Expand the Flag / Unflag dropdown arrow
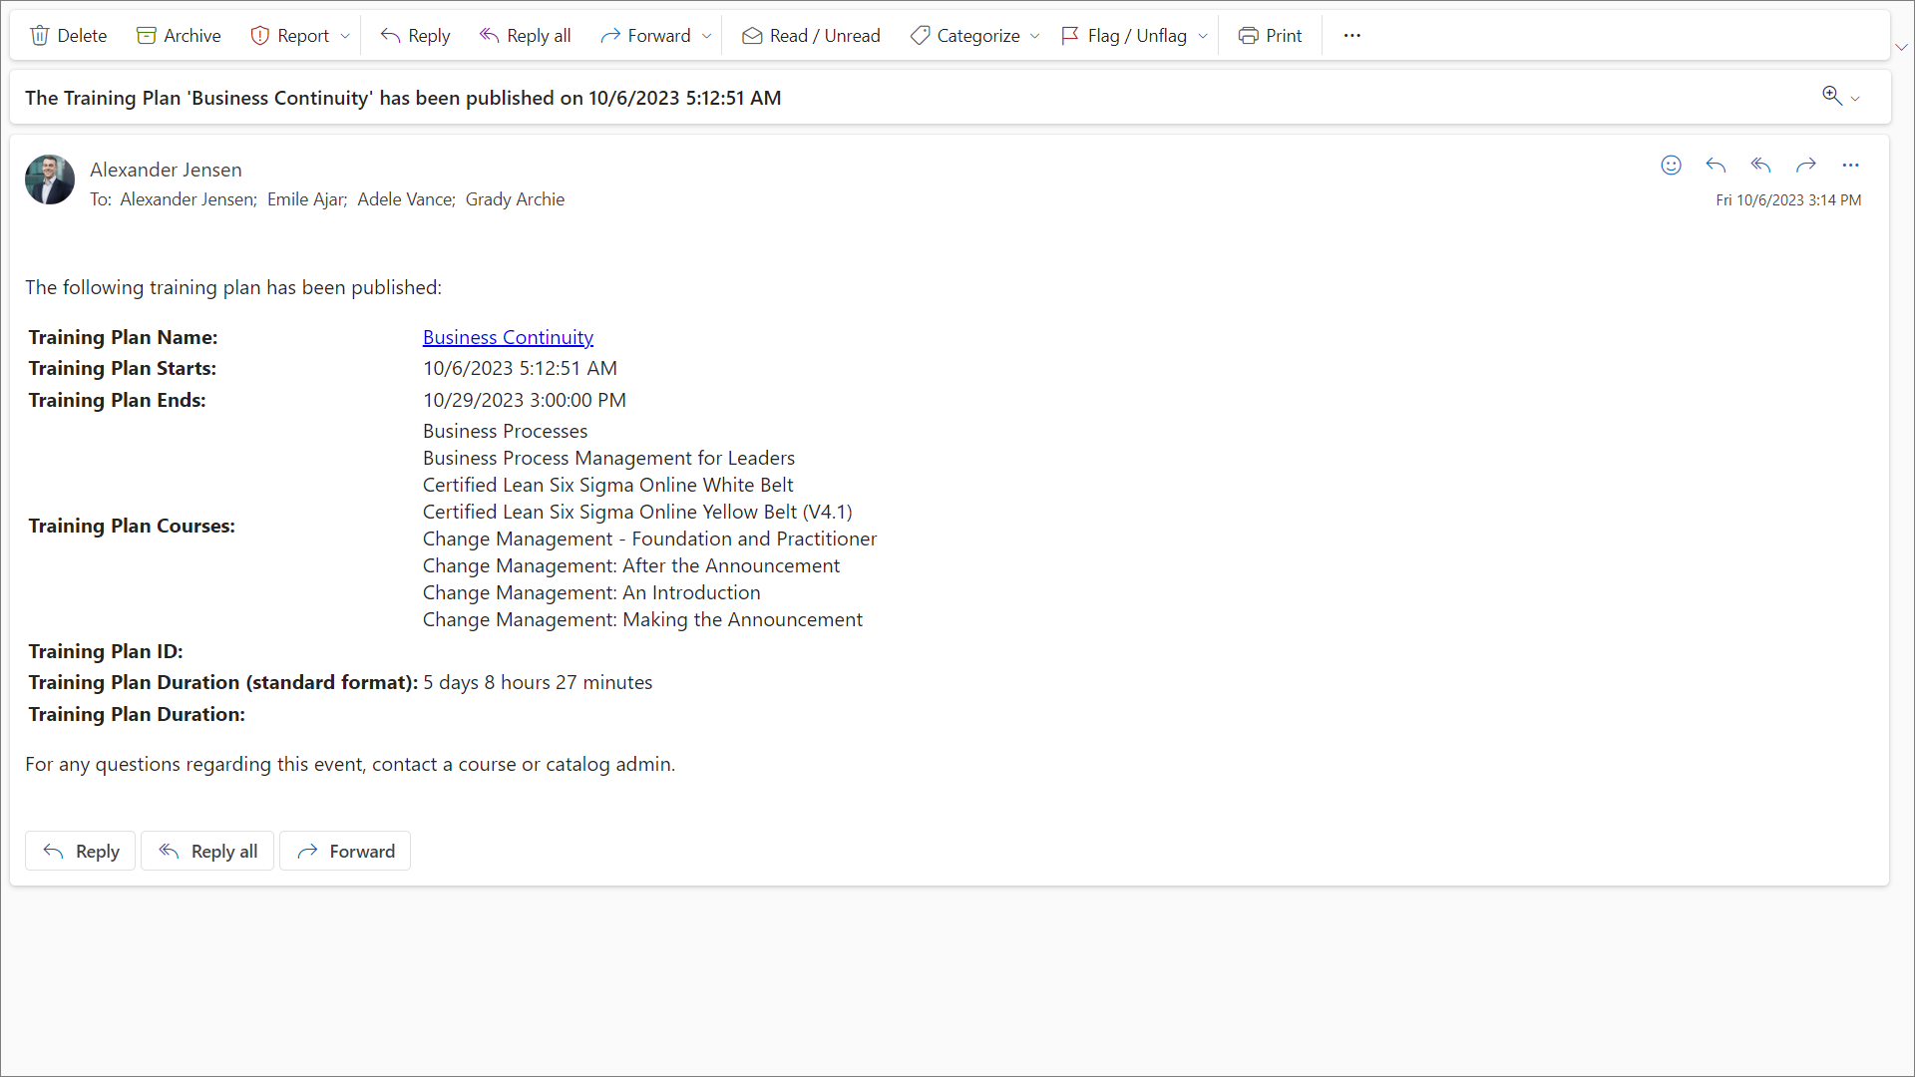This screenshot has width=1915, height=1077. click(x=1203, y=37)
